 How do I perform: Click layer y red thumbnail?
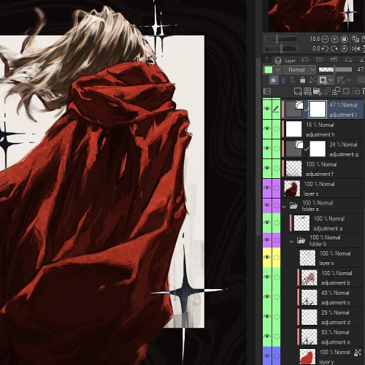307,357
